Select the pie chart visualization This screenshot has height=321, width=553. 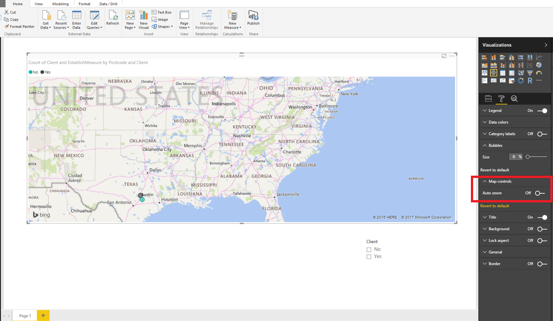click(539, 65)
